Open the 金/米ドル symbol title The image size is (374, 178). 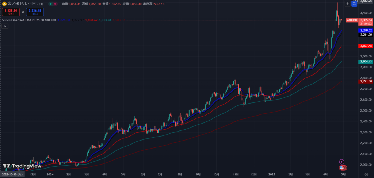(x=25, y=4)
